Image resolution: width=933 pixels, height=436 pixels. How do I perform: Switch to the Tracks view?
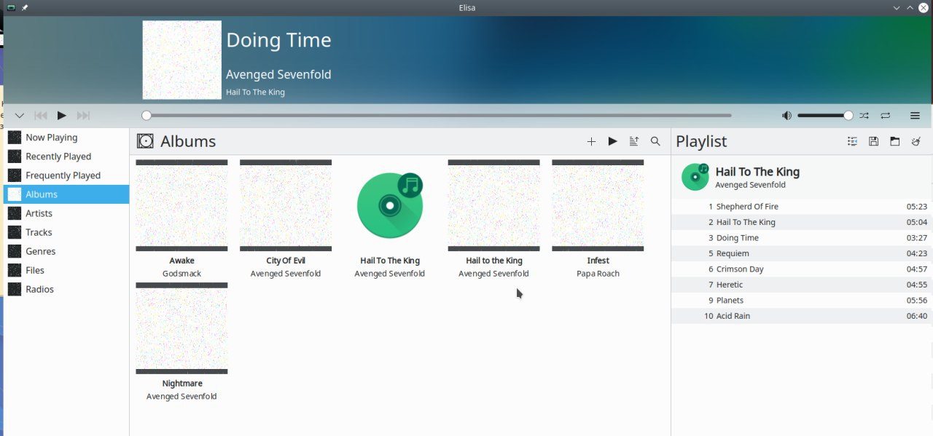[x=66, y=232]
